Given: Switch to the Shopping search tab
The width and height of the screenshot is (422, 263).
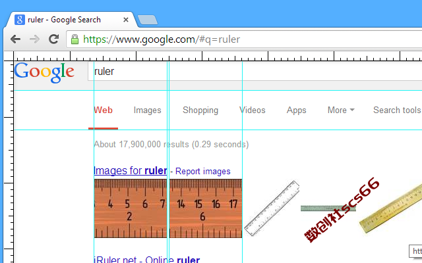Looking at the screenshot, I should point(200,110).
